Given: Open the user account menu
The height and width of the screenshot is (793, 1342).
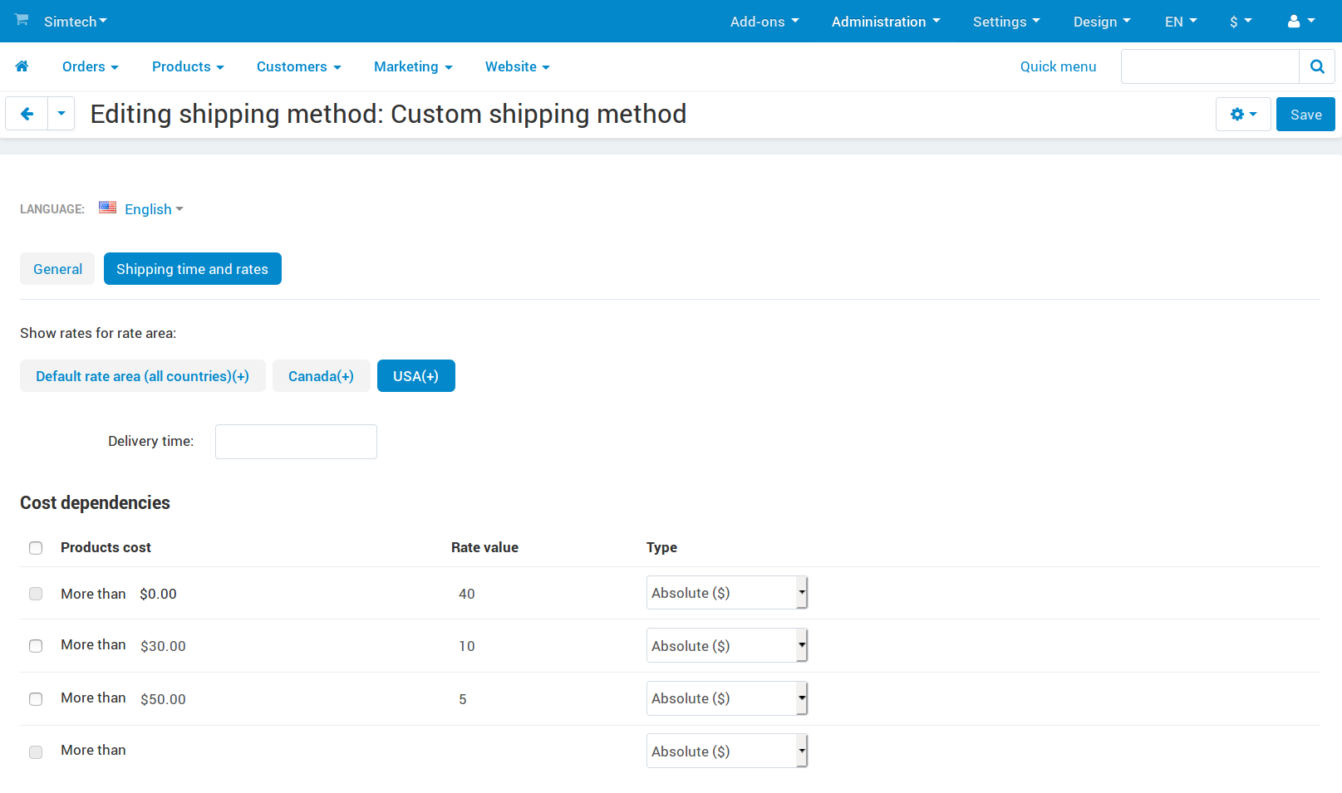Looking at the screenshot, I should pyautogui.click(x=1301, y=22).
